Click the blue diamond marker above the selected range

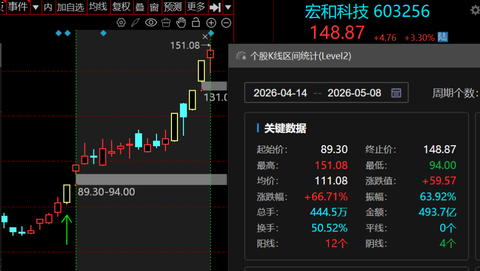103,33
